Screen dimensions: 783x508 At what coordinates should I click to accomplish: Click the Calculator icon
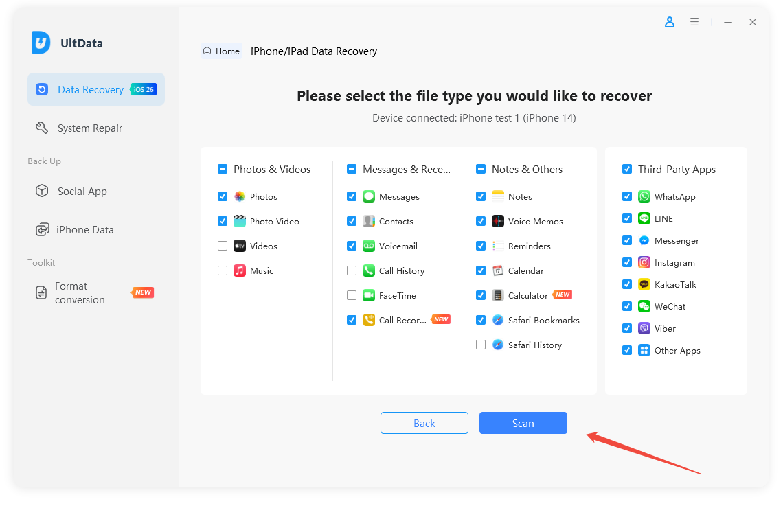click(x=498, y=295)
